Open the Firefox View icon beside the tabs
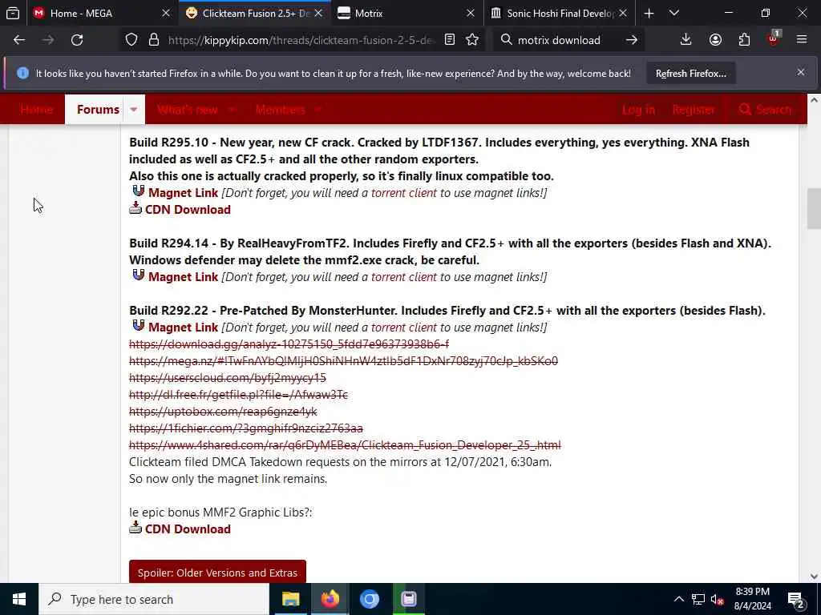The image size is (821, 615). coord(13,13)
